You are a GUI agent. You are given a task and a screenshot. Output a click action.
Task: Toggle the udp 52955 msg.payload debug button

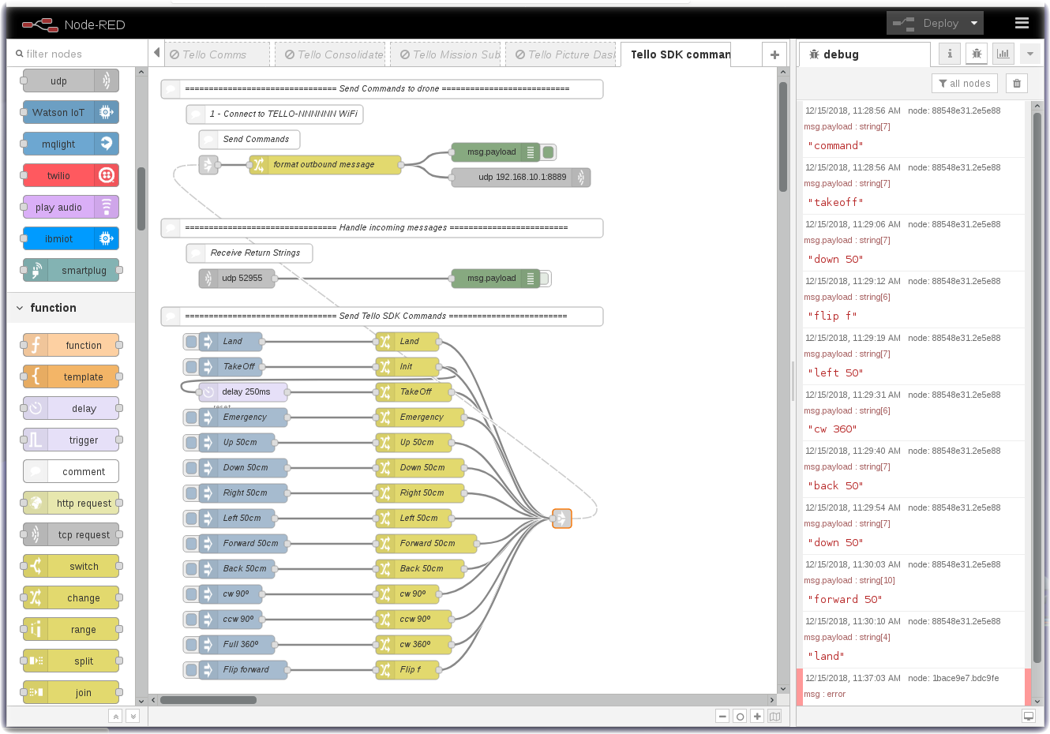(546, 279)
